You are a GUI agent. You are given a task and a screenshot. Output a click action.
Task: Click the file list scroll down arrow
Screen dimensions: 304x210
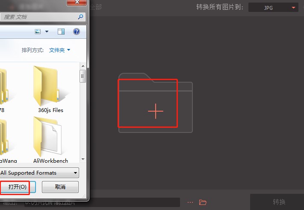[83, 159]
